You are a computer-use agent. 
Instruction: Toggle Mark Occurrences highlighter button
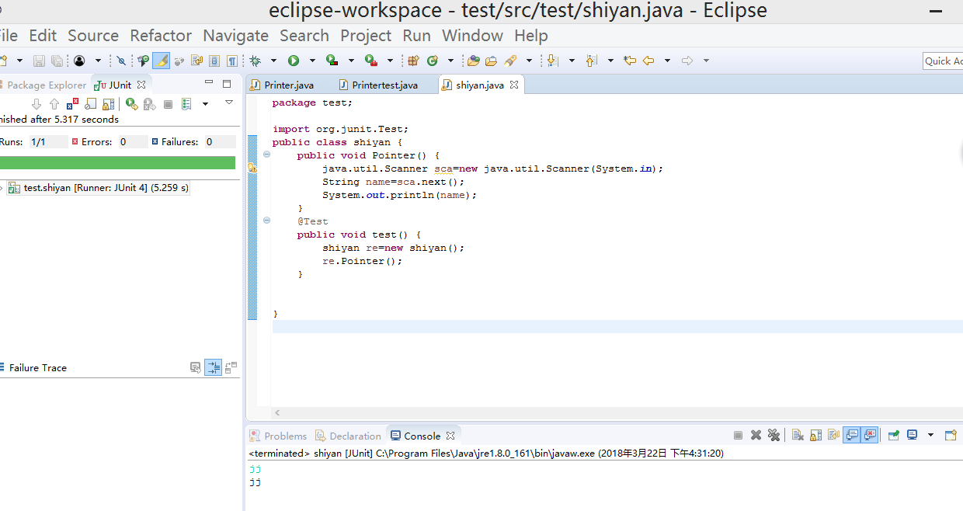(x=162, y=61)
